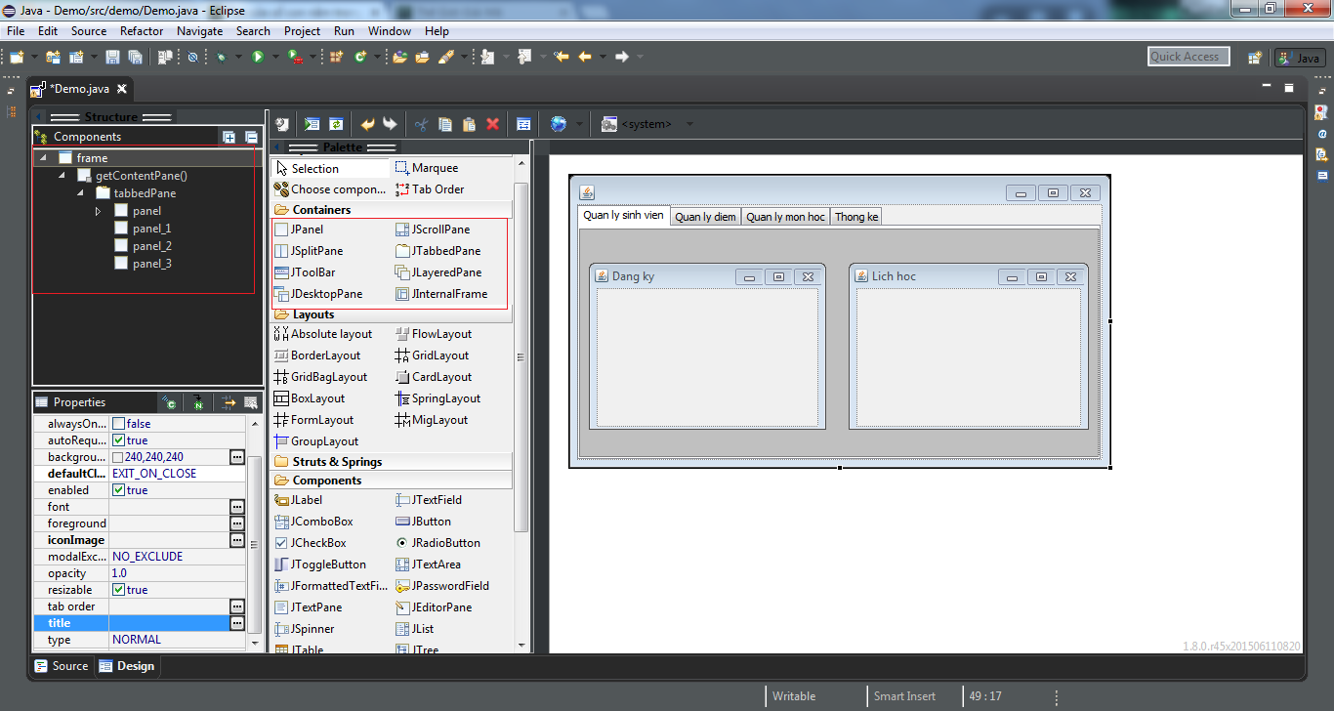The width and height of the screenshot is (1334, 711).
Task: Open the Java perspective button
Action: point(1300,58)
